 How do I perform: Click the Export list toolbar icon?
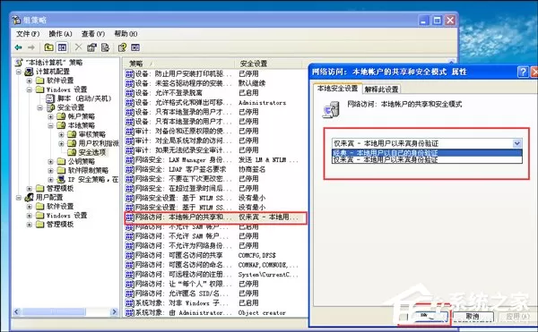pos(105,47)
